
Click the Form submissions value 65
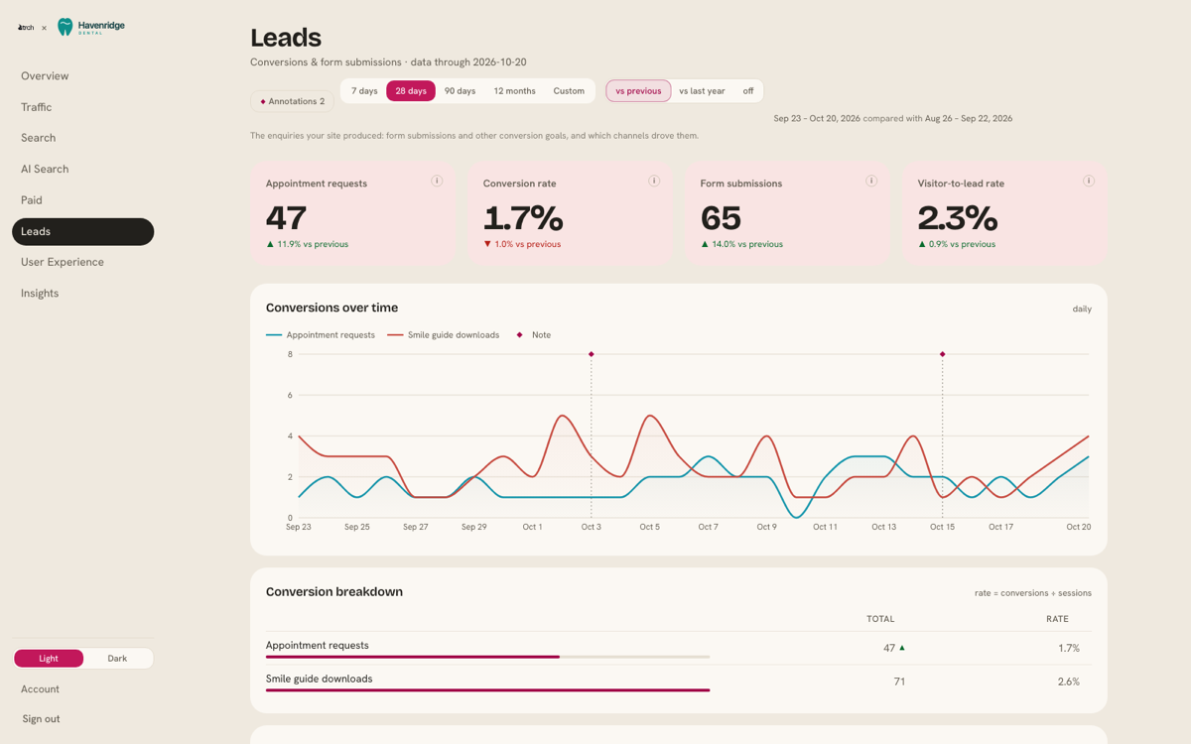tap(721, 217)
